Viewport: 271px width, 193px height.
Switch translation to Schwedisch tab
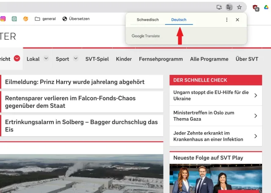[148, 20]
